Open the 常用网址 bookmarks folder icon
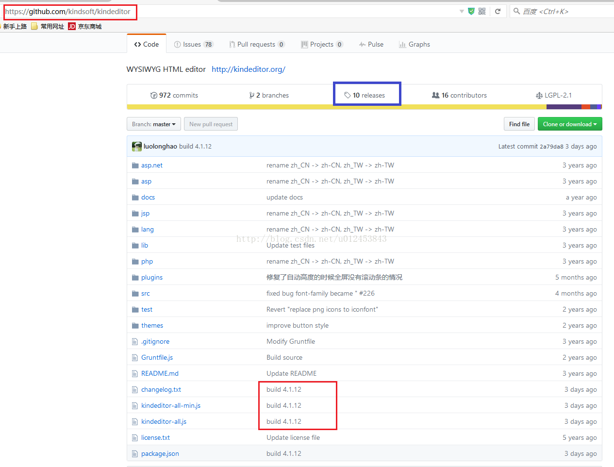The height and width of the screenshot is (467, 614). point(34,26)
